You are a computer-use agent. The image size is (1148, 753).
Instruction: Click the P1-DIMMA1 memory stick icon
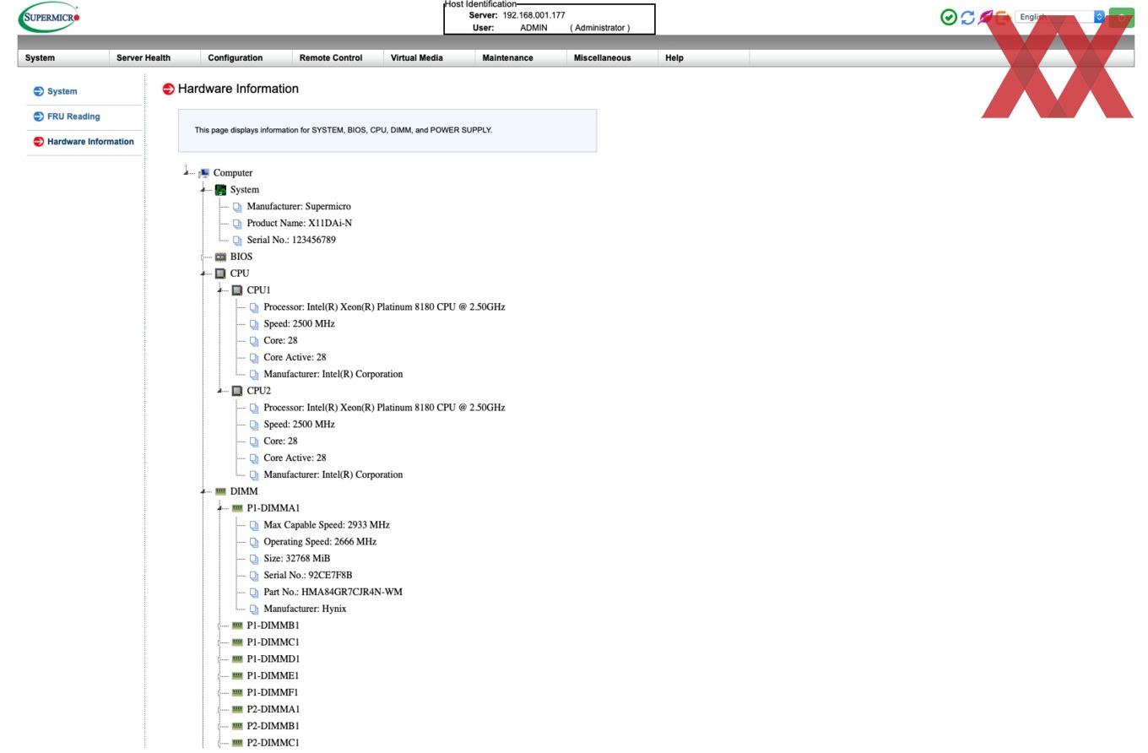click(237, 508)
